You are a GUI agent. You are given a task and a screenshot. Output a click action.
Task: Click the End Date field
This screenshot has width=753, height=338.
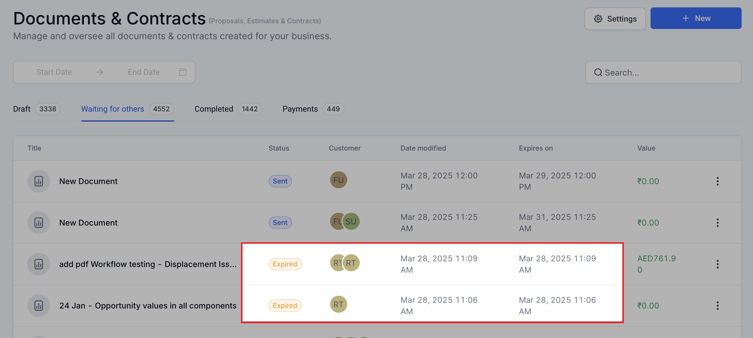143,72
